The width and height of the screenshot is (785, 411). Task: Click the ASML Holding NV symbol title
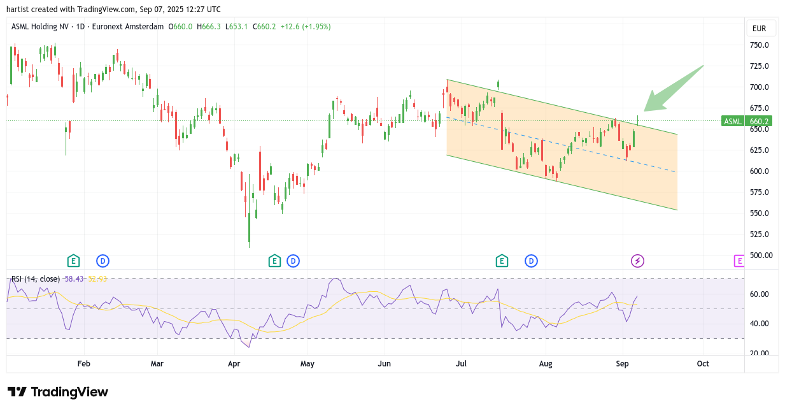41,27
